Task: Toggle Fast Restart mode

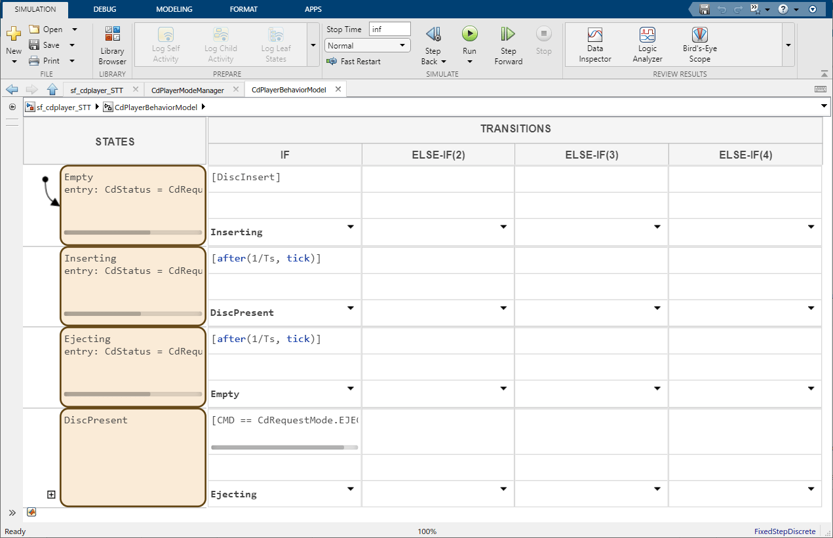Action: [354, 62]
